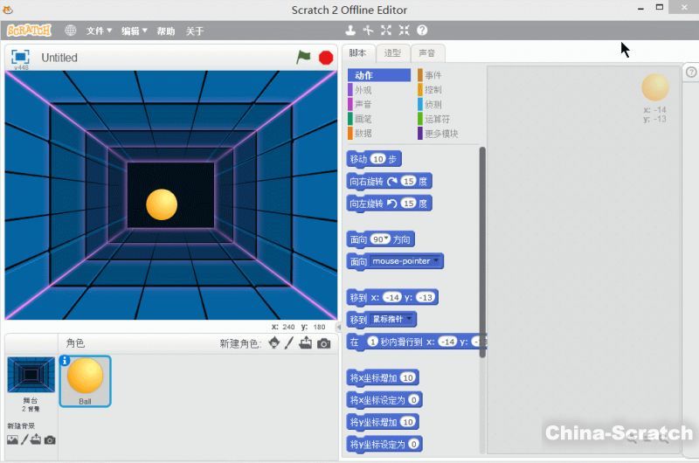Viewport: 699px width, 463px height.
Task: Open the language globe menu
Action: [x=71, y=31]
